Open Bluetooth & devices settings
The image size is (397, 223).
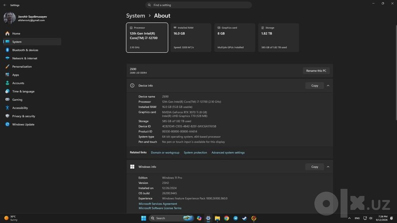click(x=32, y=50)
